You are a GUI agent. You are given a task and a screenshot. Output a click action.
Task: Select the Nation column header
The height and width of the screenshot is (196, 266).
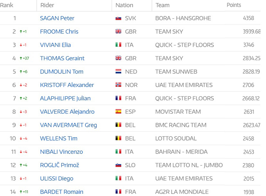(x=124, y=5)
